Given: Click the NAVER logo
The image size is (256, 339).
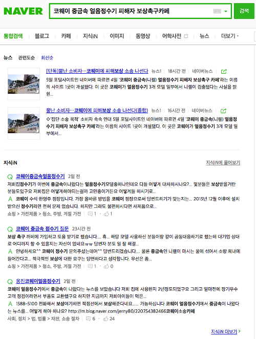Looking at the screenshot, I should (x=23, y=11).
